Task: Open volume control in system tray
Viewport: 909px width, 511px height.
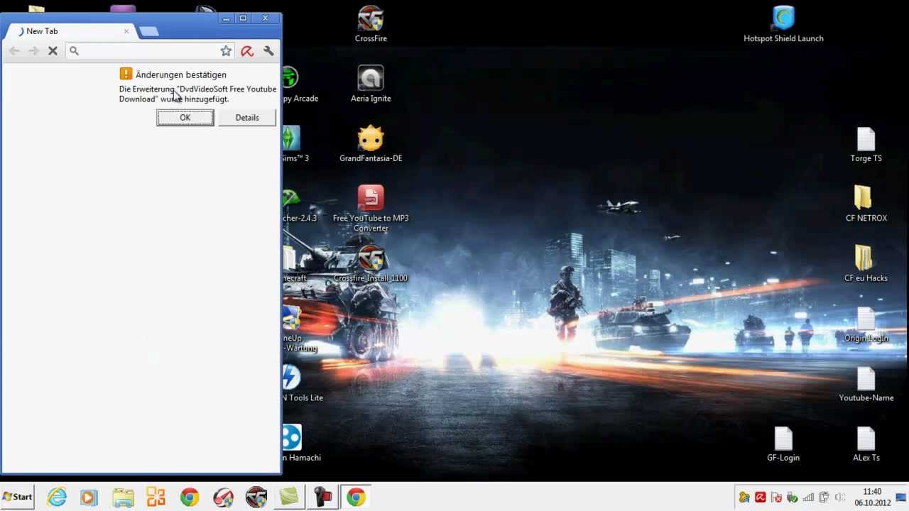Action: click(x=840, y=498)
